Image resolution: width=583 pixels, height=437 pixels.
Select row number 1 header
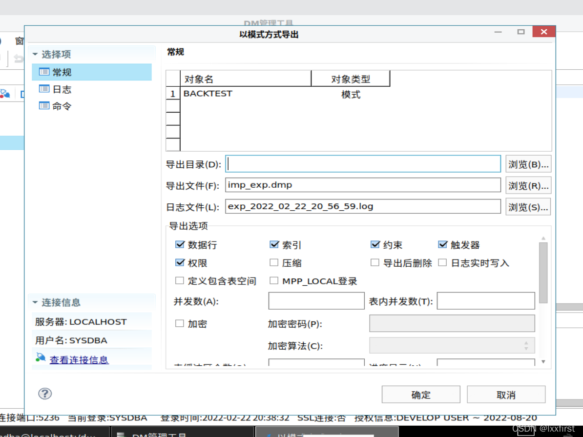tap(173, 94)
